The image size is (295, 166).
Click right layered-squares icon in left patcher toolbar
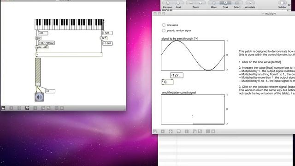pyautogui.click(x=48, y=108)
